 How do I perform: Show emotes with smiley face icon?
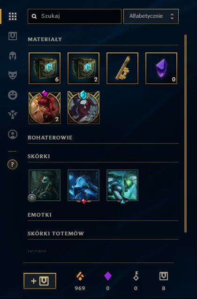(x=13, y=95)
